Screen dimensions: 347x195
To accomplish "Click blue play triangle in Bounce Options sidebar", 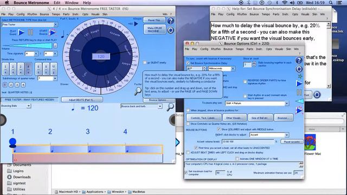I will pos(299,83).
